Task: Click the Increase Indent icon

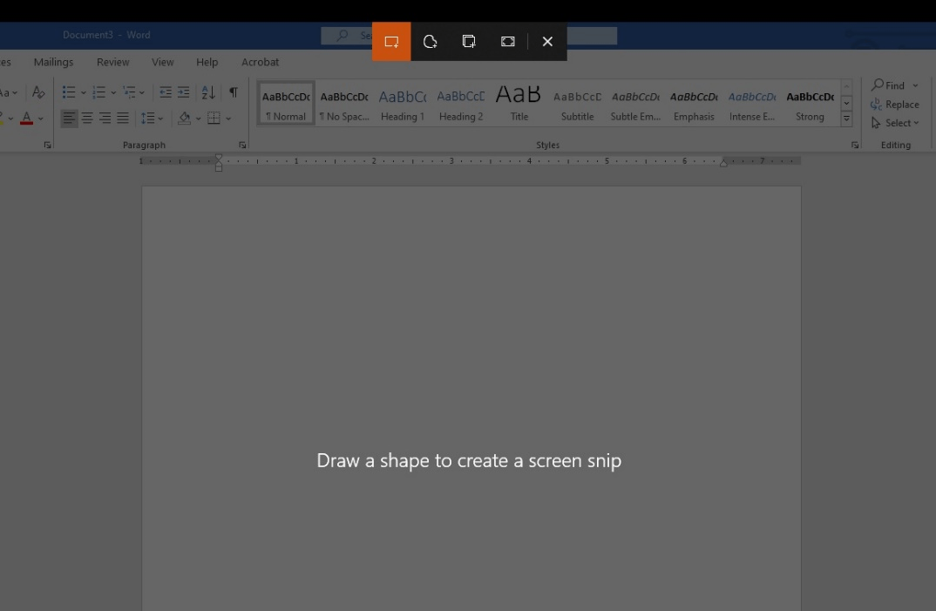Action: coord(183,91)
